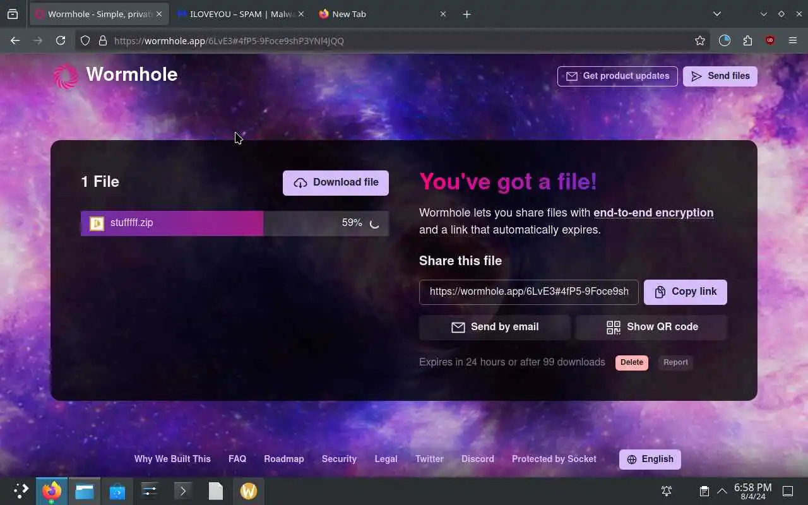This screenshot has width=808, height=505.
Task: Open the Legal footer link
Action: tap(386, 459)
